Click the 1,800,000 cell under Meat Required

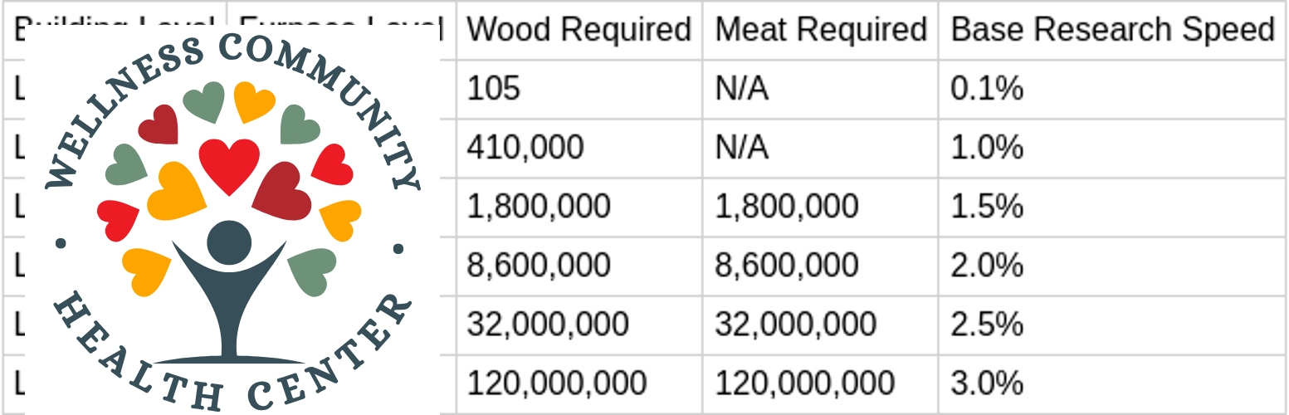820,207
